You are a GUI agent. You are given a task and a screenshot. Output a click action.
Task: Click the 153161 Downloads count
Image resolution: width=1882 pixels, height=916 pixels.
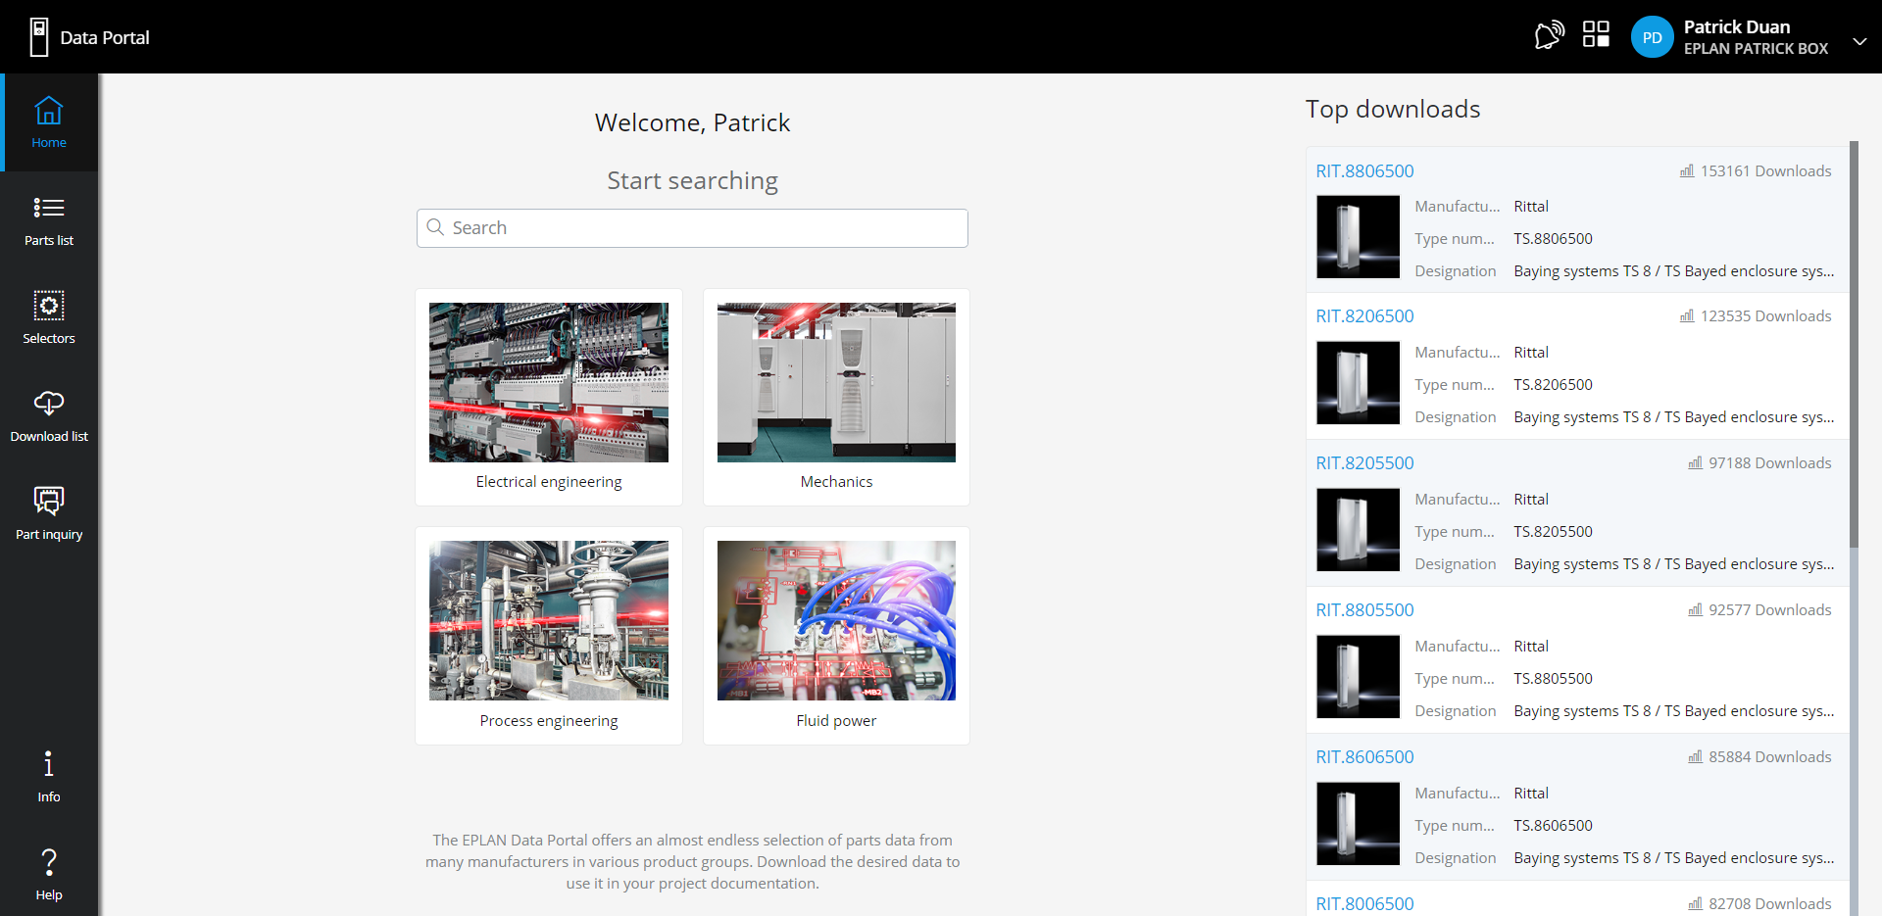[1765, 171]
